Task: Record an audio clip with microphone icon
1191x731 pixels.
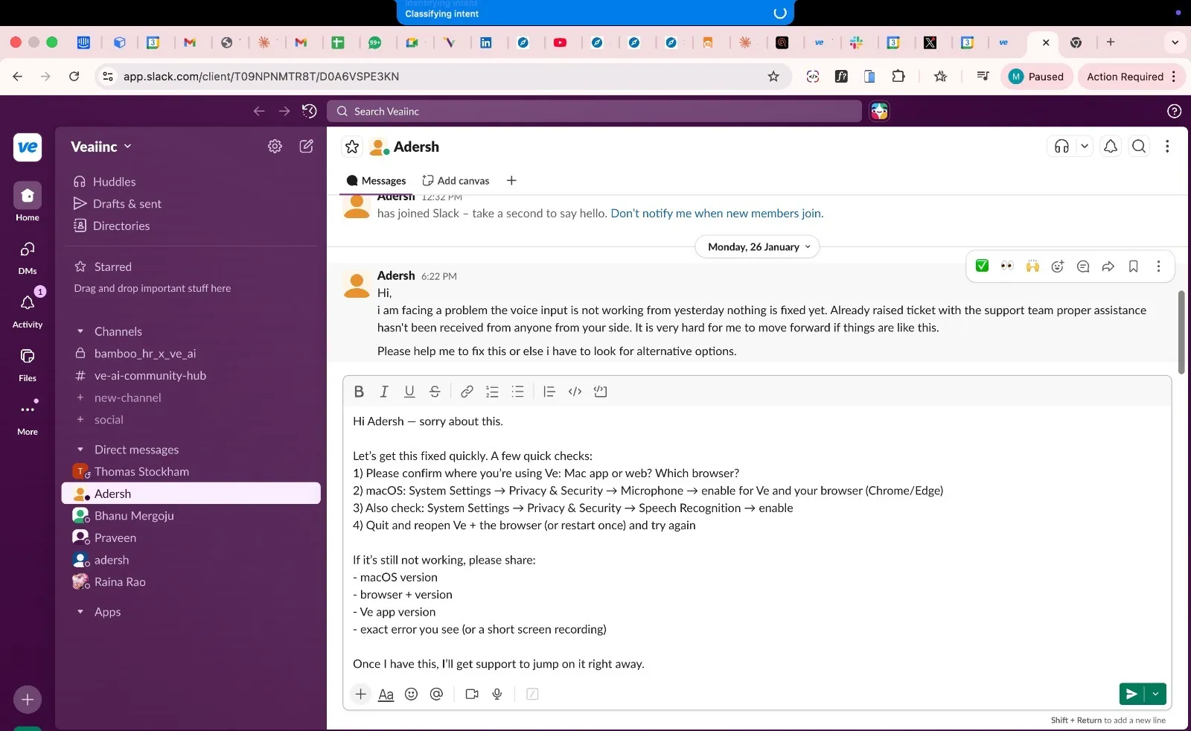Action: click(x=497, y=694)
